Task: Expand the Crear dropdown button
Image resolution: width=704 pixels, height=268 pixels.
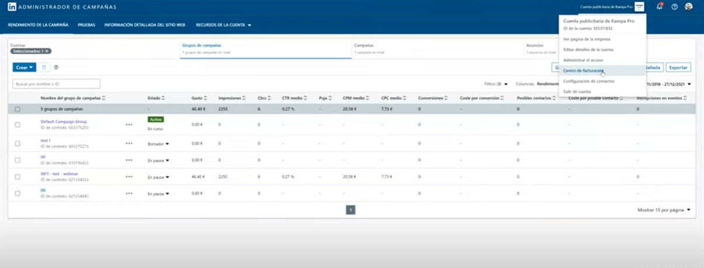Action: 24,67
